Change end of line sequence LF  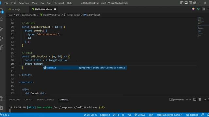tap(123, 115)
